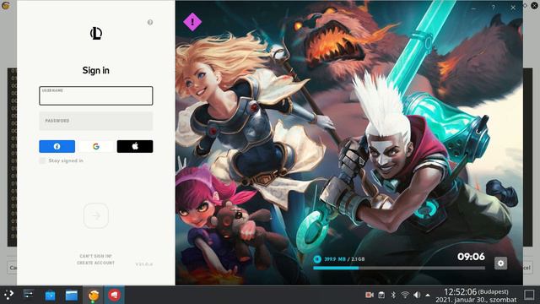The width and height of the screenshot is (540, 304).
Task: Open the help icon in sign-in panel
Action: pyautogui.click(x=150, y=22)
